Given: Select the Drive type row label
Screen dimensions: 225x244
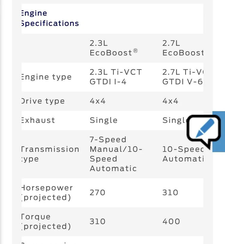Looking at the screenshot, I should coord(43,101).
